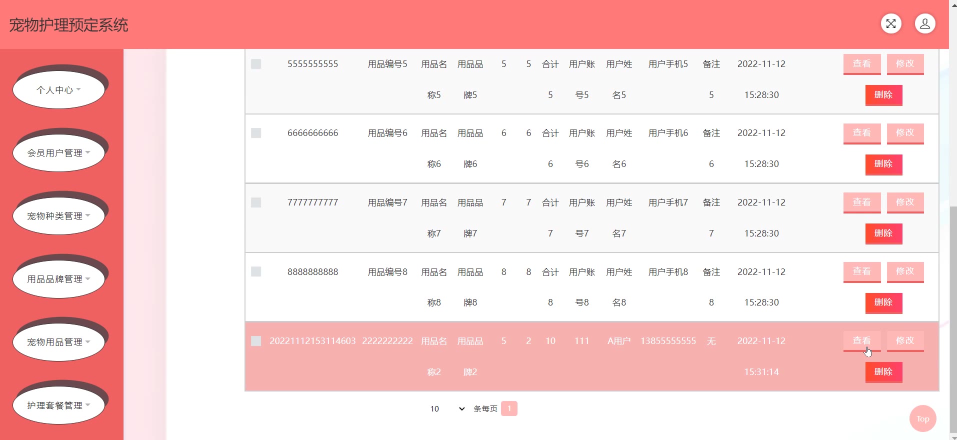Edit row 5555555555 with 修改
Screen dimensions: 957x440
click(x=905, y=64)
